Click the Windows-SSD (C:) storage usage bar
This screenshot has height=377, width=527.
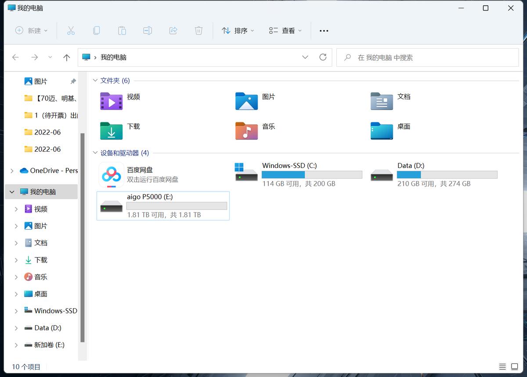[312, 174]
